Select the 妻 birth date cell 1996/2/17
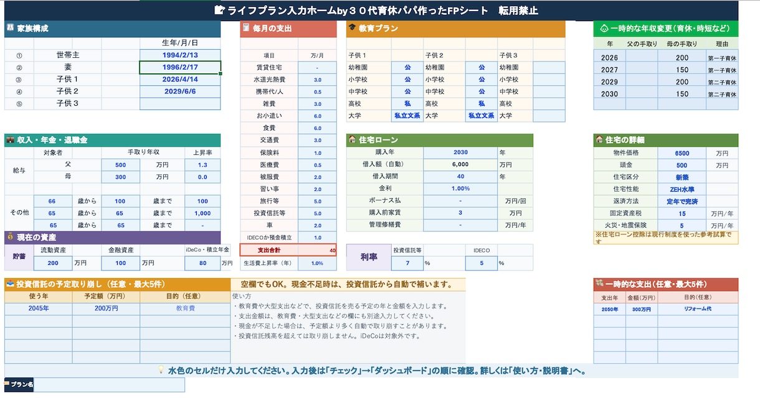Image resolution: width=760 pixels, height=398 pixels. 179,67
